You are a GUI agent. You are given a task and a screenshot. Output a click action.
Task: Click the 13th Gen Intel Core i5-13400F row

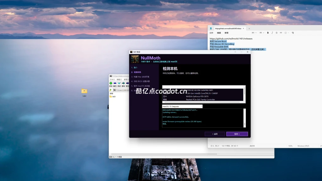(203, 93)
